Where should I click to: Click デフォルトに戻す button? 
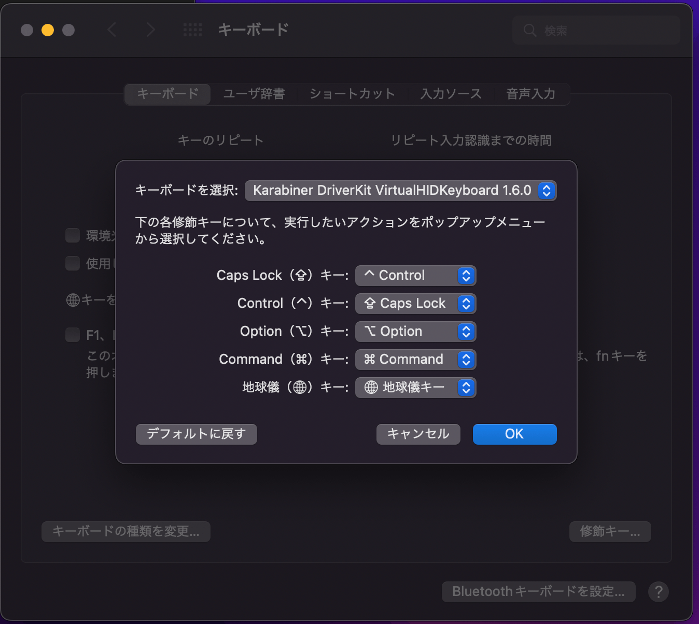coord(197,434)
